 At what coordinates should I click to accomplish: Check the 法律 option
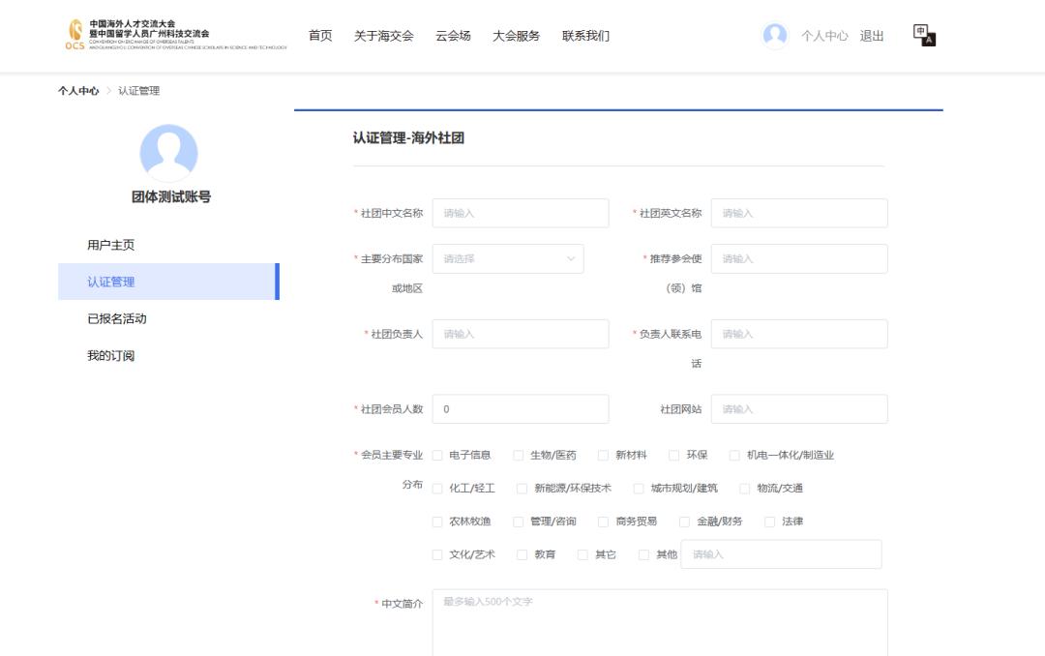click(x=770, y=522)
